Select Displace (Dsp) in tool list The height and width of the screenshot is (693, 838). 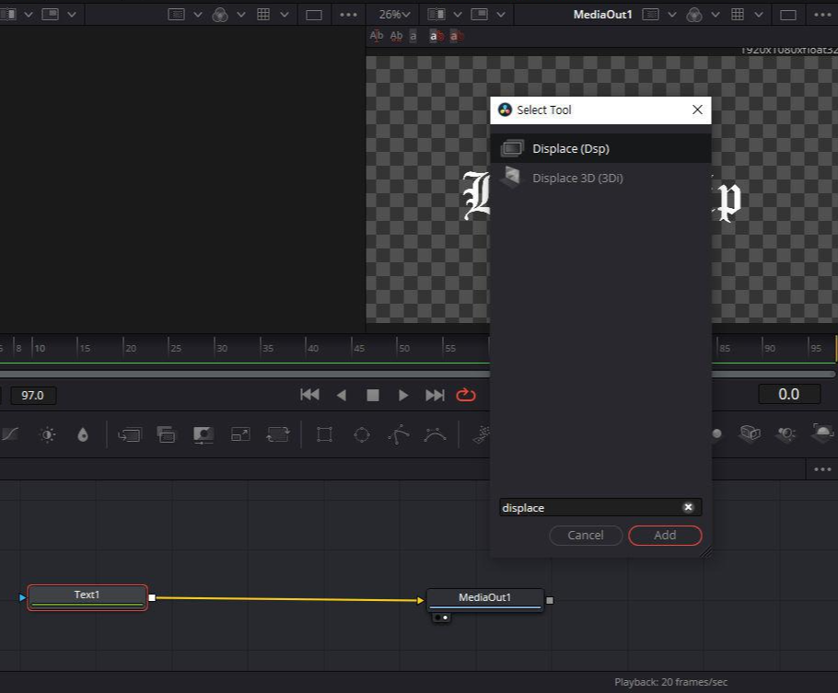click(x=600, y=148)
